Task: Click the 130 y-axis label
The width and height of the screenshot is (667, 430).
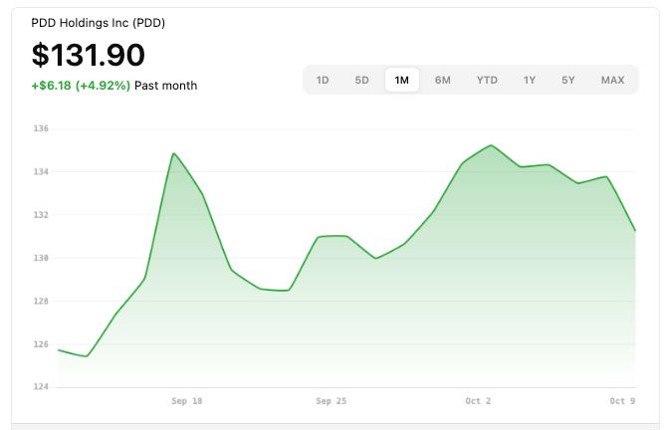Action: tap(41, 258)
